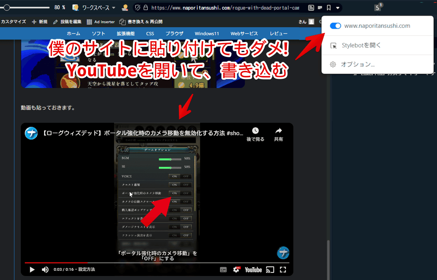
Task: Click the 動画も貼っておきます。 text
Action: (48, 108)
